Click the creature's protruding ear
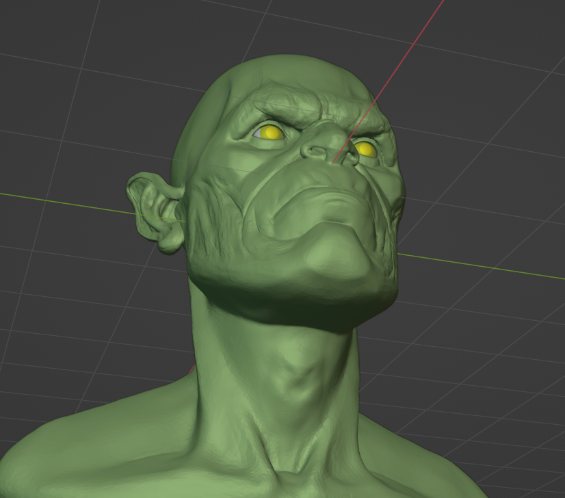Screen dimensions: 565x498 156,212
